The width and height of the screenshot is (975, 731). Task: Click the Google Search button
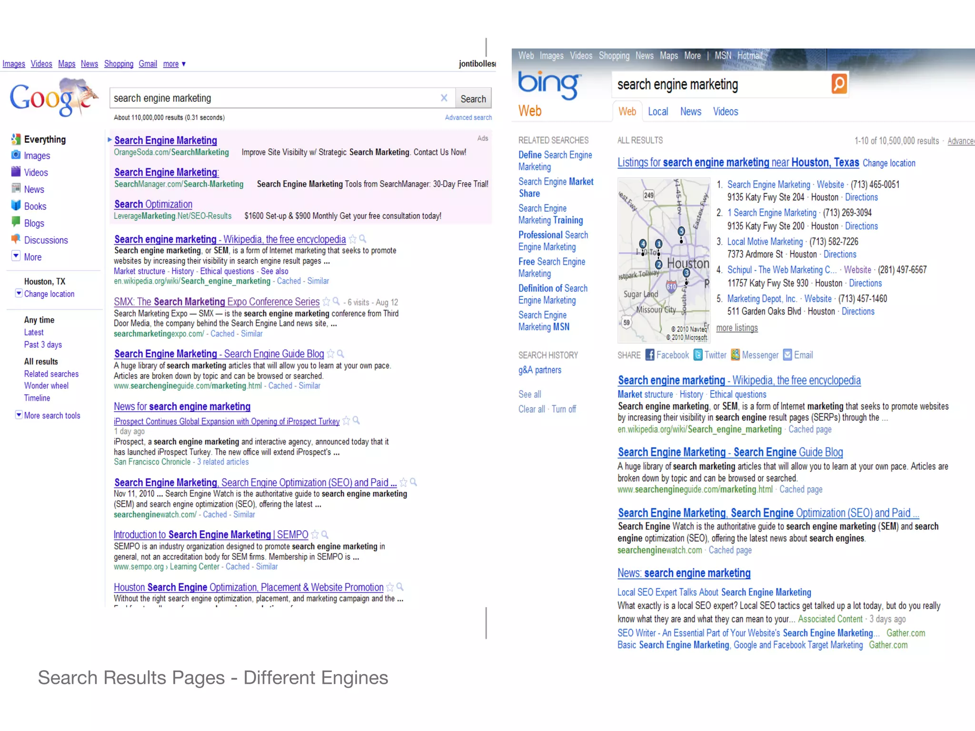point(473,99)
